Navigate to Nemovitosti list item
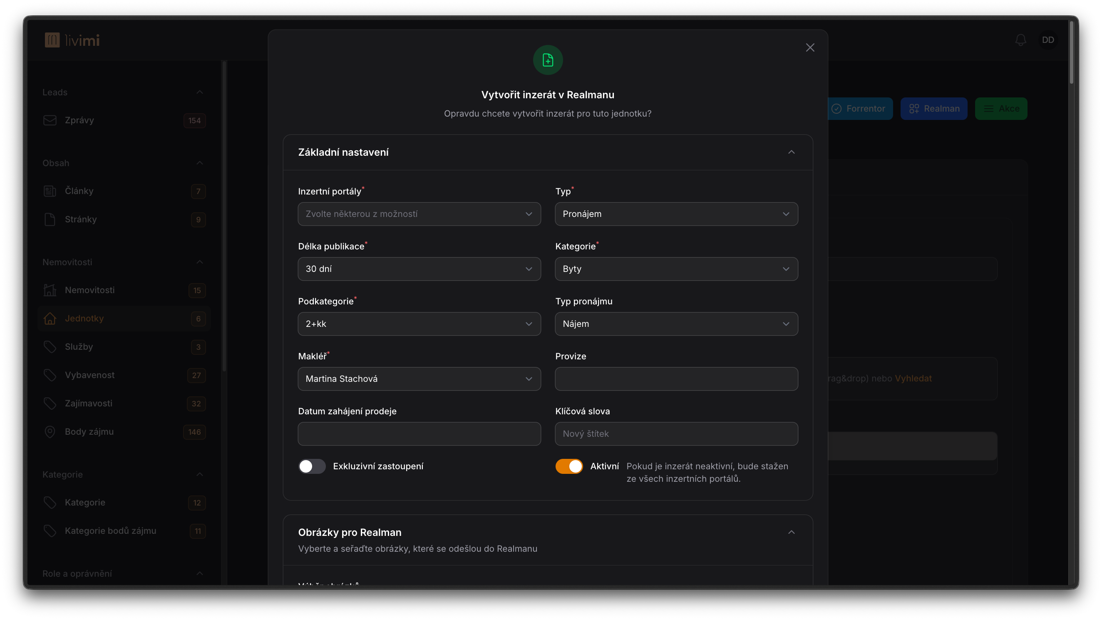Image resolution: width=1102 pixels, height=620 pixels. [124, 290]
